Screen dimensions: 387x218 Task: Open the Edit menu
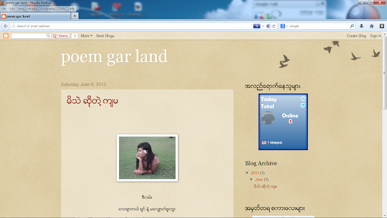[12, 8]
